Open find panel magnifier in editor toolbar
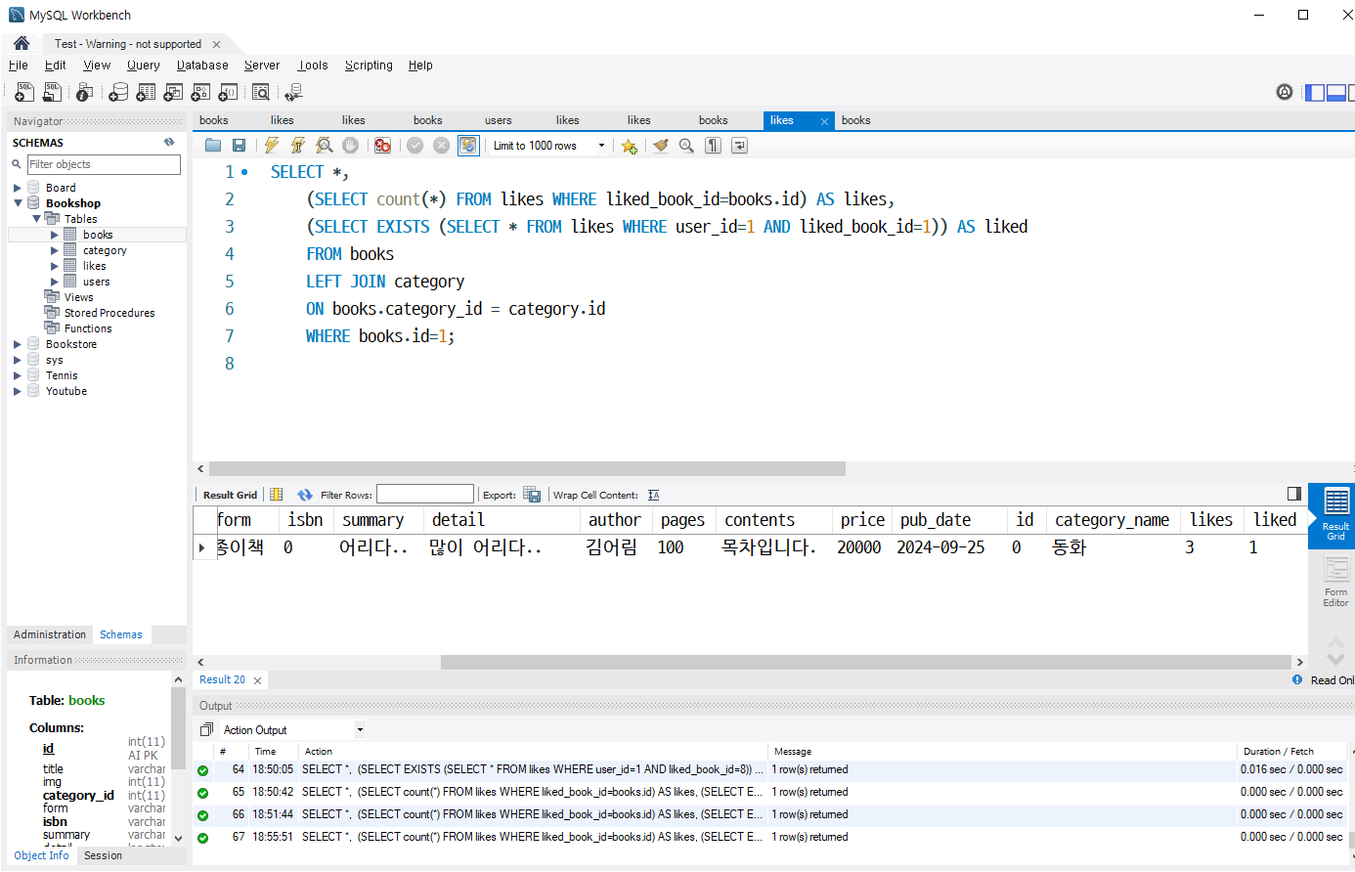The image size is (1355, 872). pyautogui.click(x=686, y=146)
